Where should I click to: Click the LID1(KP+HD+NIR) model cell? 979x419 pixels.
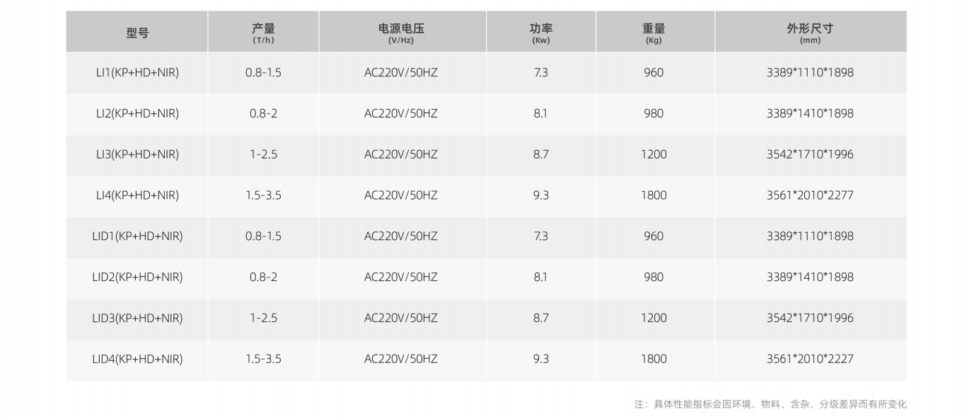click(137, 236)
